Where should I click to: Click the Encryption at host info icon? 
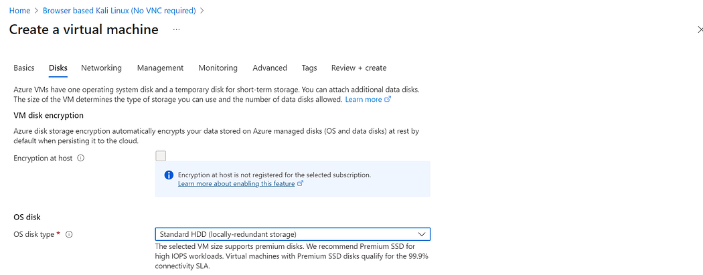[x=81, y=159]
